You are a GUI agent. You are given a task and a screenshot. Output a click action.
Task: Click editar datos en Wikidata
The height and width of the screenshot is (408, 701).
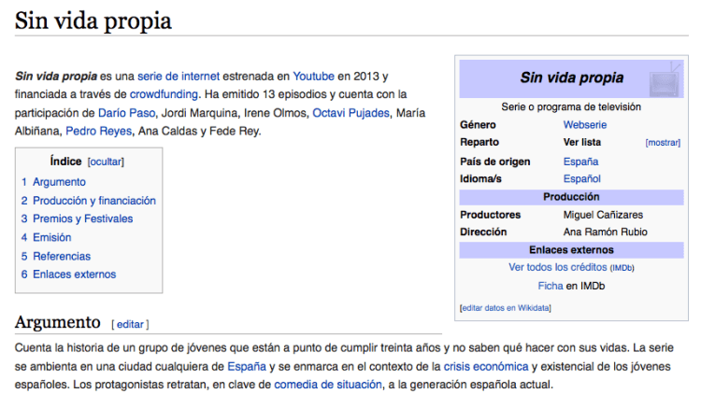(505, 307)
